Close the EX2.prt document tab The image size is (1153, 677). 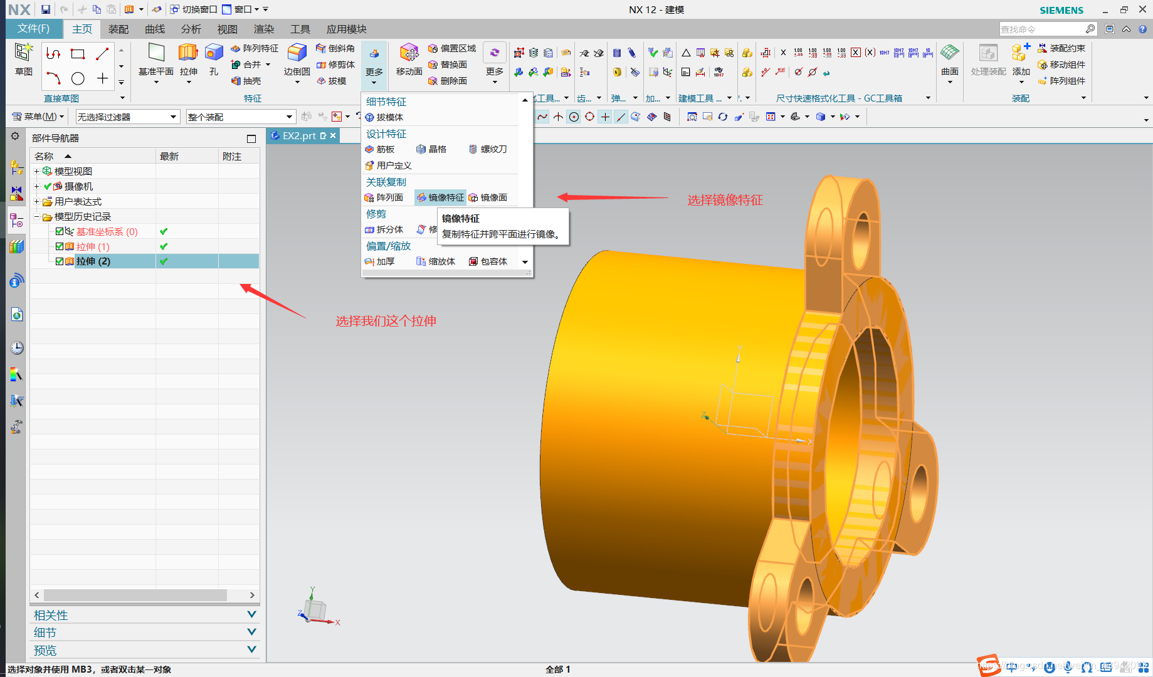tap(333, 135)
